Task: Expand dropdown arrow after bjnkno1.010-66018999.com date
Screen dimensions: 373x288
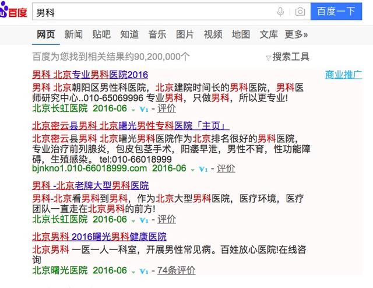Action: tap(193, 170)
